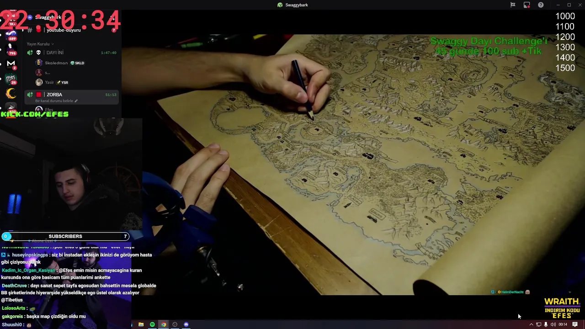
Task: Click the SUBSCRIBERS goal bar
Action: (x=65, y=236)
